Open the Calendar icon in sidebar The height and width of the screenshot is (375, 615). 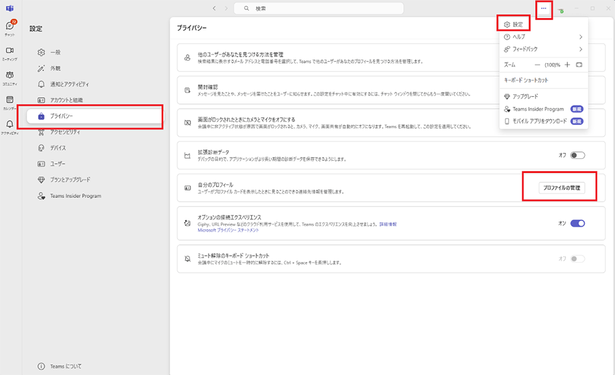pyautogui.click(x=9, y=100)
